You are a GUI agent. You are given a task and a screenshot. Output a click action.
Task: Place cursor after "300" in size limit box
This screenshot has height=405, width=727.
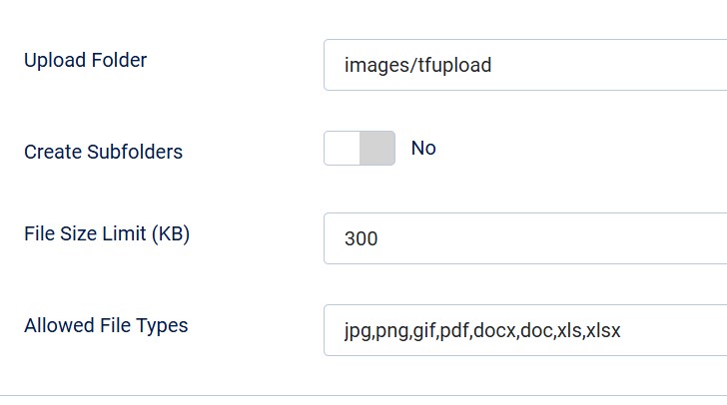pyautogui.click(x=379, y=239)
